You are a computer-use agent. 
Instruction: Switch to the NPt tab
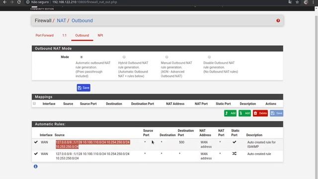coord(100,35)
